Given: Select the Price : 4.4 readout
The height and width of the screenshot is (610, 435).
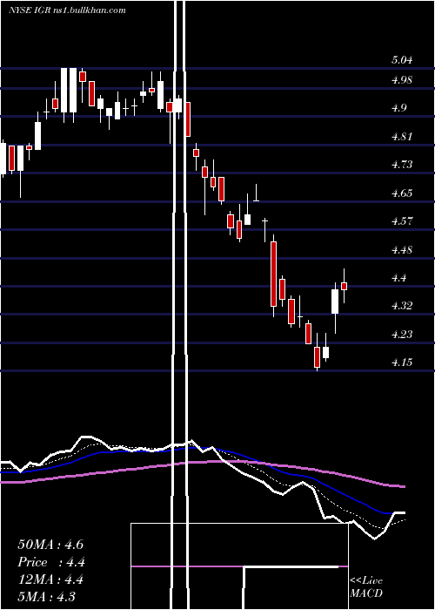Looking at the screenshot, I should (x=51, y=562).
